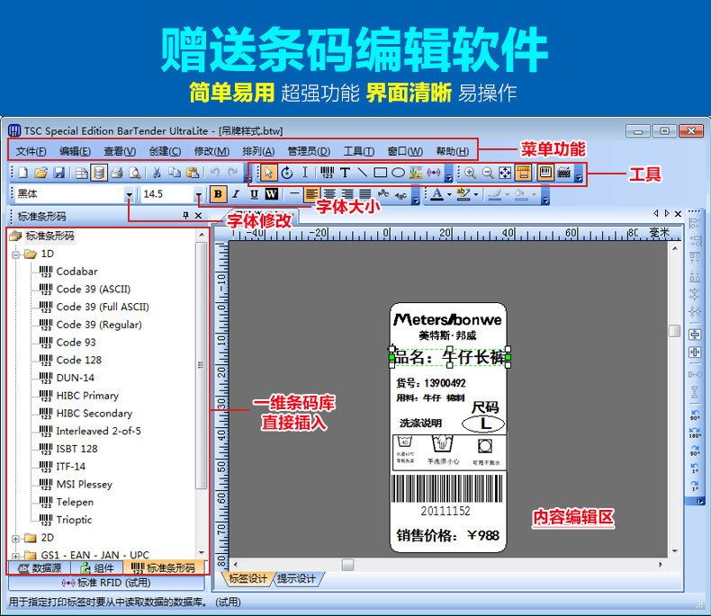Save the label with the floppy disk icon

point(59,173)
